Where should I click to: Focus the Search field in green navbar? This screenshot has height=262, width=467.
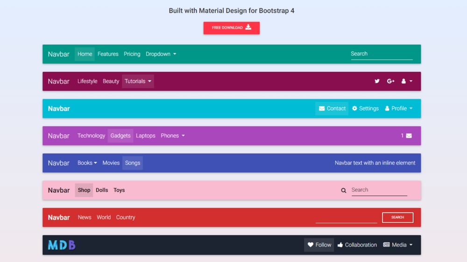point(381,54)
